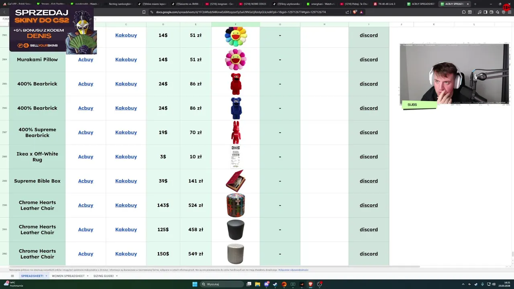The width and height of the screenshot is (514, 289).
Task: Open Acbuy link for Murakami Pillow
Action: [x=86, y=59]
